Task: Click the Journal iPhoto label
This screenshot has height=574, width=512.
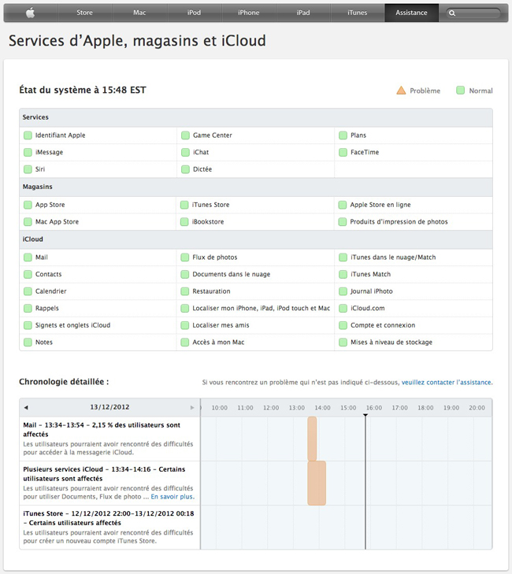Action: 371,291
